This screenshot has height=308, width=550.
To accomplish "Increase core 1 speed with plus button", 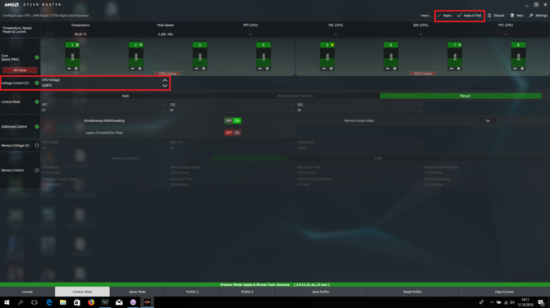I will pyautogui.click(x=76, y=69).
